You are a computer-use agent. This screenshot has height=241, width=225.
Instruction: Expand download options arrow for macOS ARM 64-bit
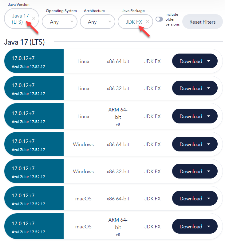pos(209,227)
